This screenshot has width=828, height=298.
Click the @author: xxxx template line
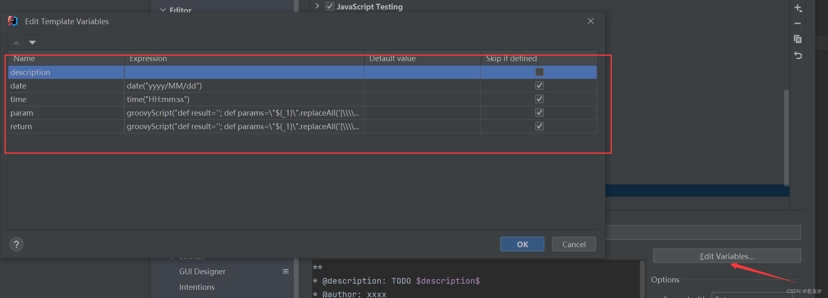pos(350,294)
